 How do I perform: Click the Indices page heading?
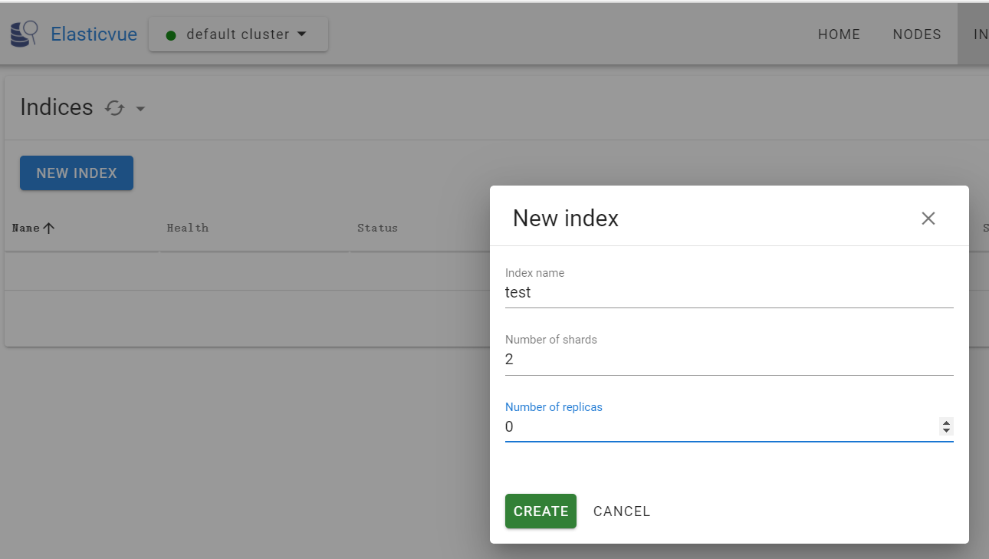[57, 107]
